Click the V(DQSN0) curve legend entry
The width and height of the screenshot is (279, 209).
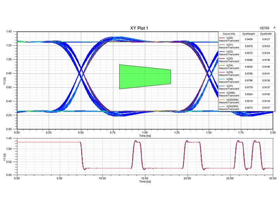point(229,101)
